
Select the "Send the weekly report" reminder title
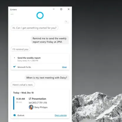coord(29,58)
